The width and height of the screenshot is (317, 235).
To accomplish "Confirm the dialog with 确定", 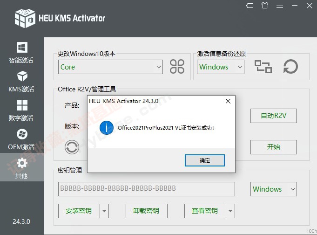I will pos(205,160).
